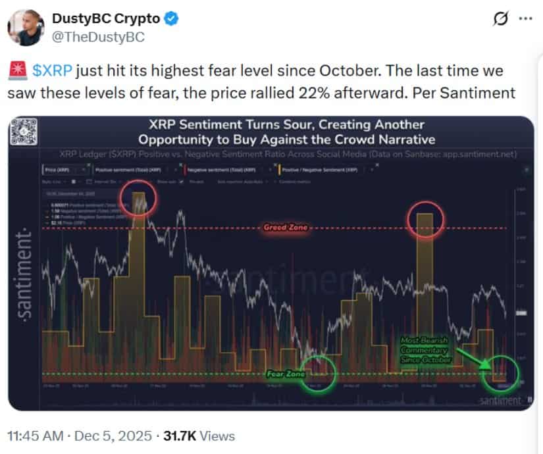Image resolution: width=543 pixels, height=454 pixels.
Task: Open the three-dot more options menu
Action: click(525, 18)
